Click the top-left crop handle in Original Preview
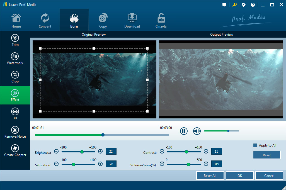This screenshot has width=286, height=190. pyautogui.click(x=40, y=48)
